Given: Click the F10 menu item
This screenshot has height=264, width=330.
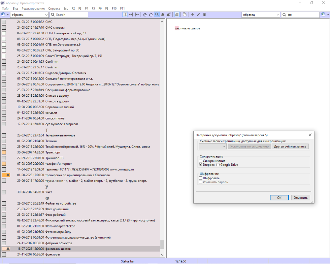Looking at the screenshot, I should tap(114, 9).
